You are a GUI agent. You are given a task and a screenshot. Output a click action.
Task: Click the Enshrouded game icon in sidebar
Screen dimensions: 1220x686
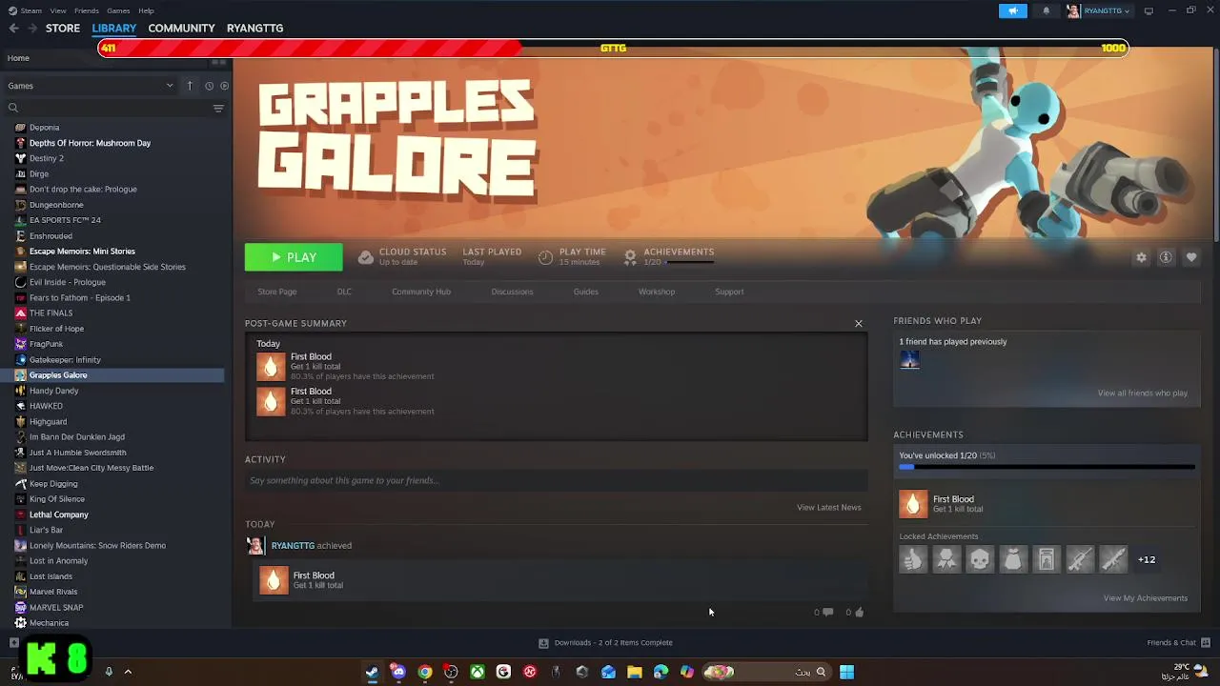tap(21, 235)
